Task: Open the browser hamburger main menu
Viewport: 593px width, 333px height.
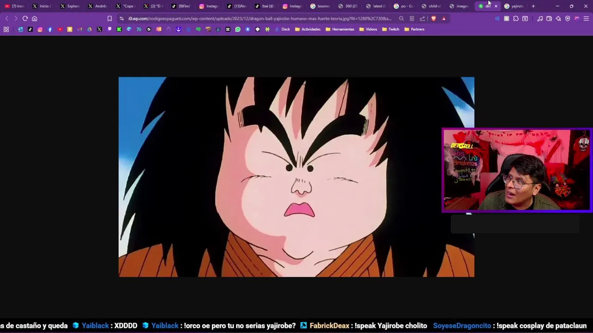Action: pos(586,18)
